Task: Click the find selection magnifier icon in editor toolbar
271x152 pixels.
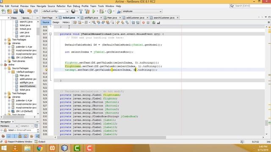Action: [x=94, y=22]
